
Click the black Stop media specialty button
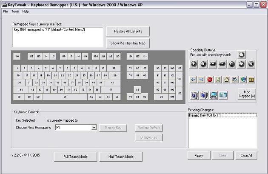[x=203, y=64]
